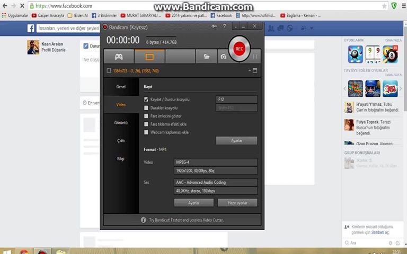Click the green shield extension icon
407x254 pixels.
tap(394, 6)
